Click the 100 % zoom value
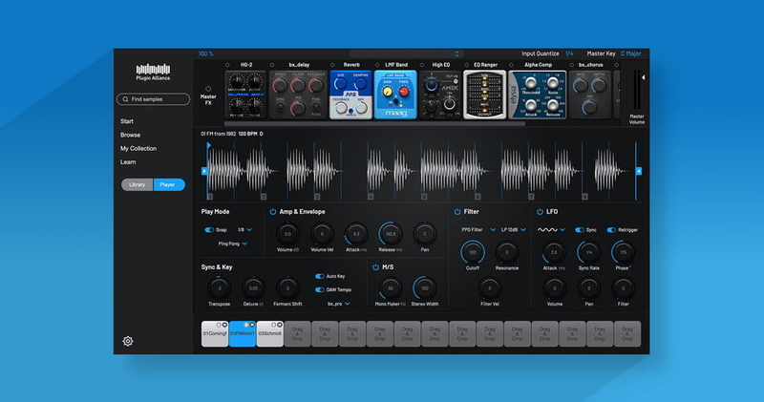Viewport: 764px width, 402px height. click(206, 53)
